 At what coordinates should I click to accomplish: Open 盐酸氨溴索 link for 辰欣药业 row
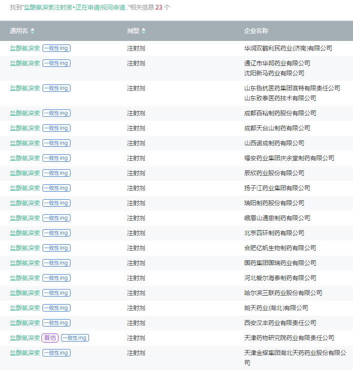pos(25,173)
